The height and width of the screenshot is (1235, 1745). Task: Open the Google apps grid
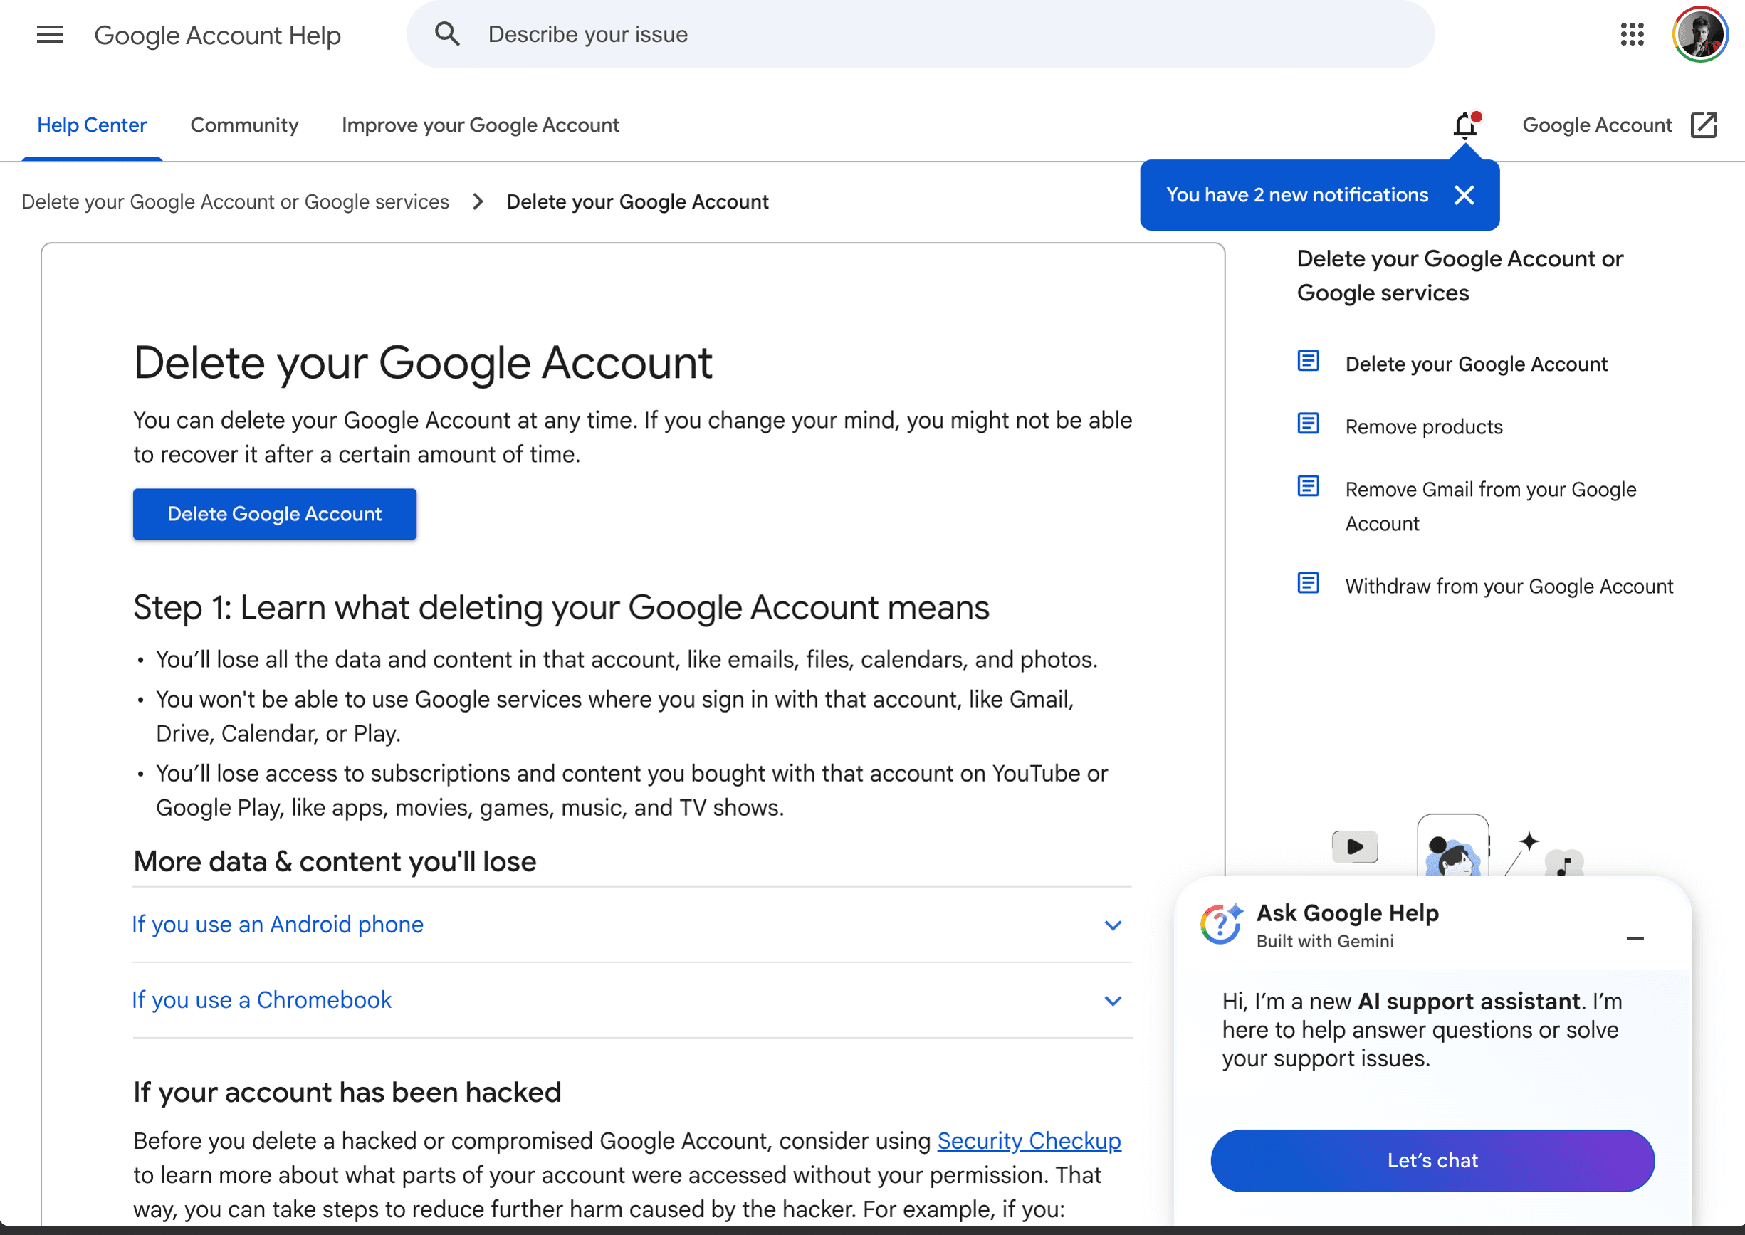pos(1633,34)
